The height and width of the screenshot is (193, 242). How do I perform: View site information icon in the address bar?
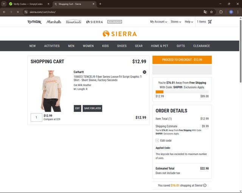[x=26, y=12]
